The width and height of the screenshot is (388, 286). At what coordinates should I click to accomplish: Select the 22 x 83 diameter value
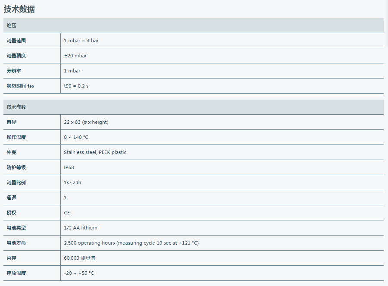(86, 122)
